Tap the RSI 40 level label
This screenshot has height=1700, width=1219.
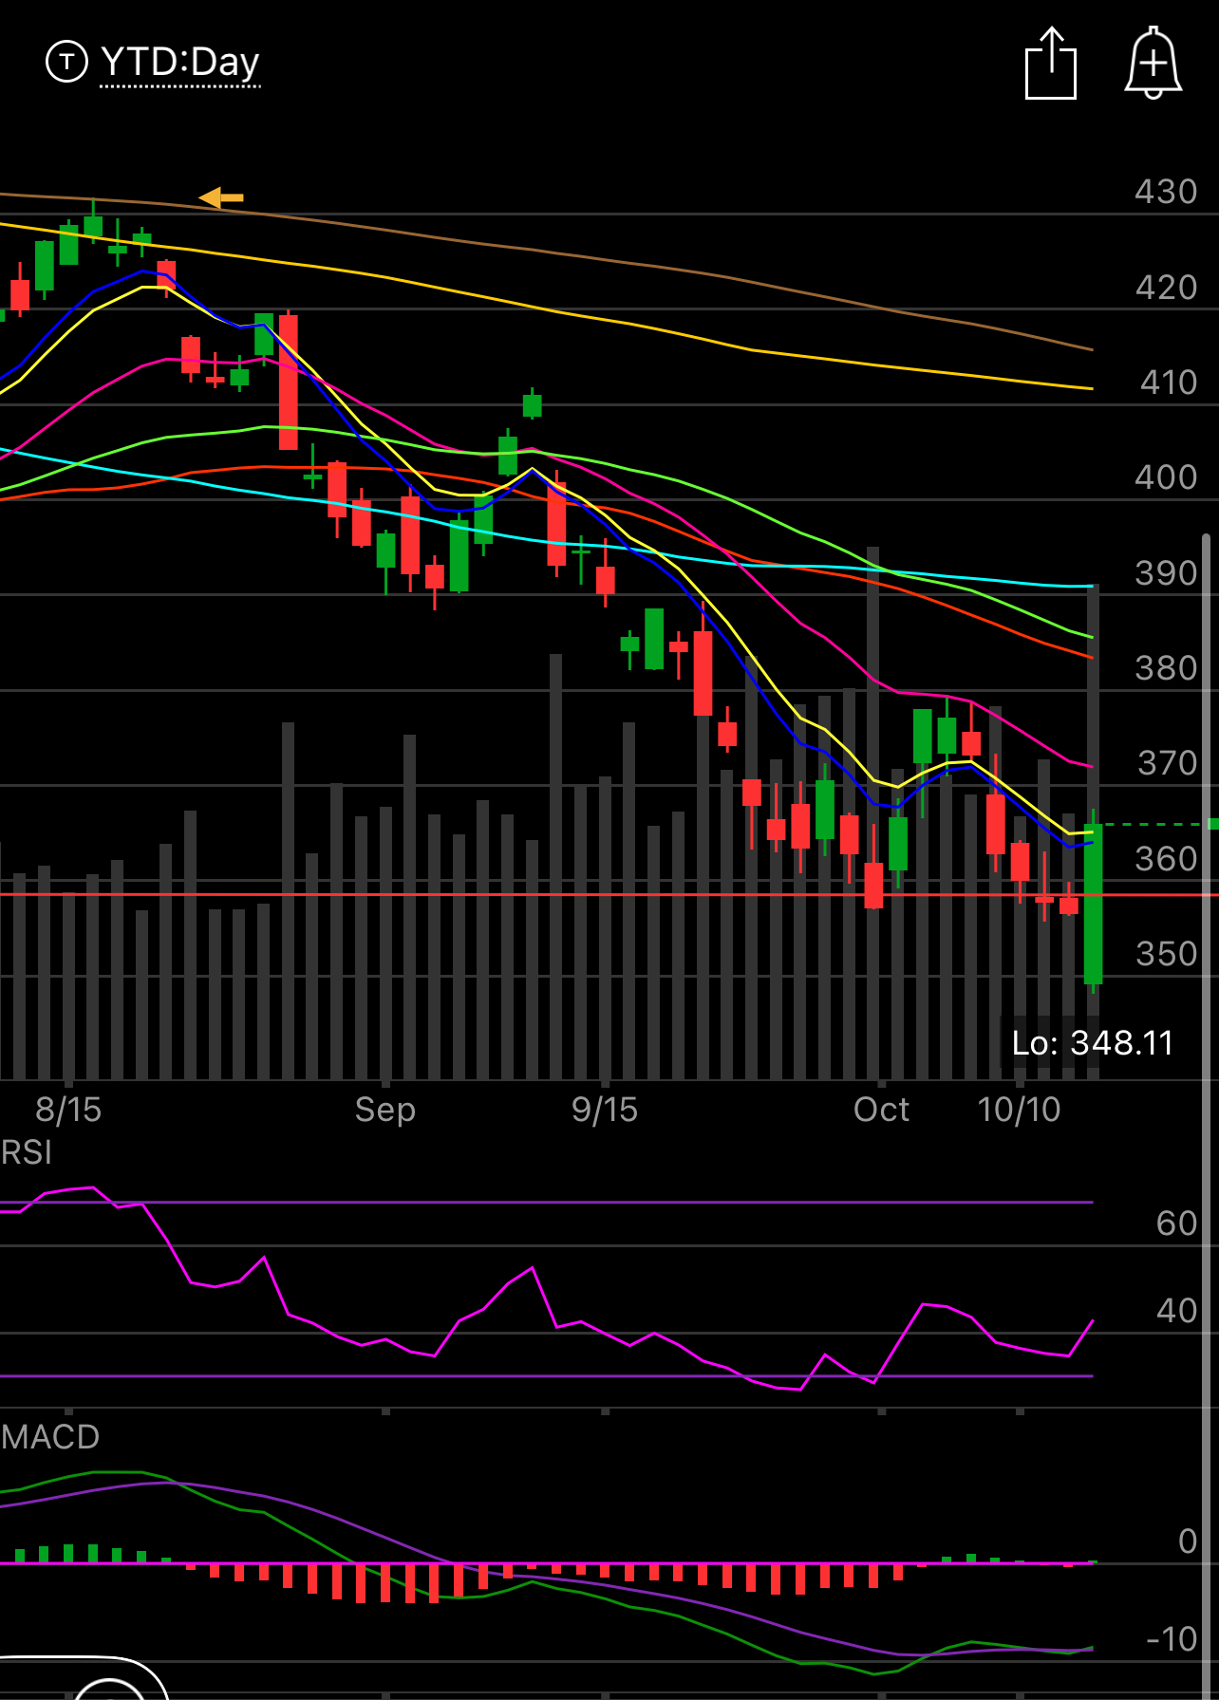pyautogui.click(x=1177, y=1311)
